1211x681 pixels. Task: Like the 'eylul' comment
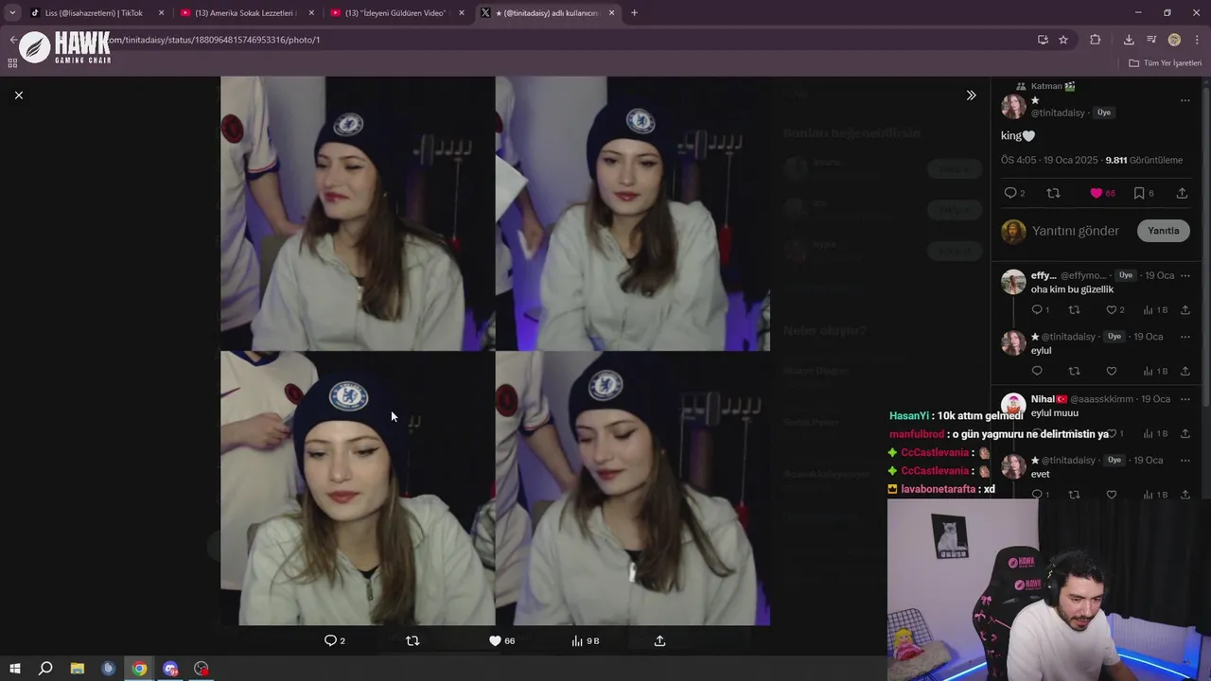click(1112, 371)
